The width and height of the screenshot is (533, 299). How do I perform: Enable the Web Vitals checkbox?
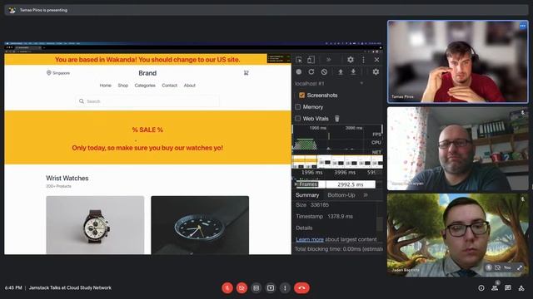298,119
